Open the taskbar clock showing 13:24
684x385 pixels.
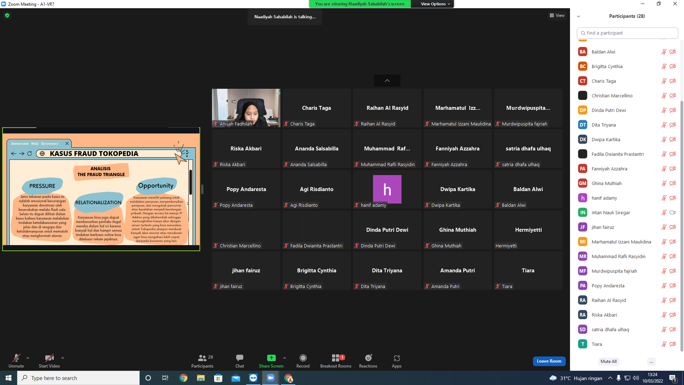click(x=653, y=378)
